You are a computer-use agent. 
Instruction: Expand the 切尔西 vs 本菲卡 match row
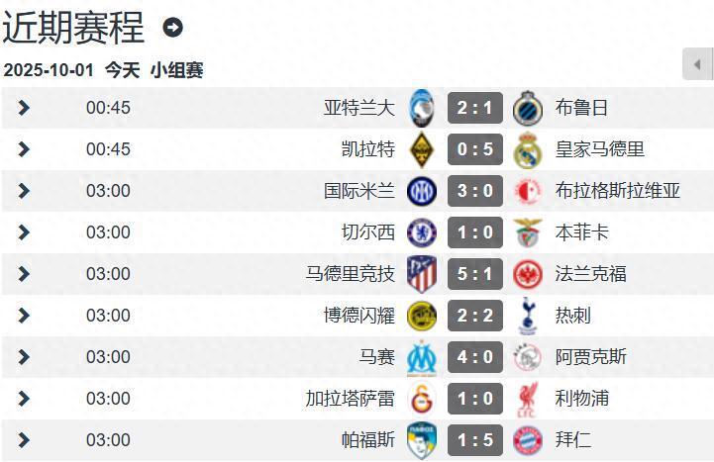(24, 232)
